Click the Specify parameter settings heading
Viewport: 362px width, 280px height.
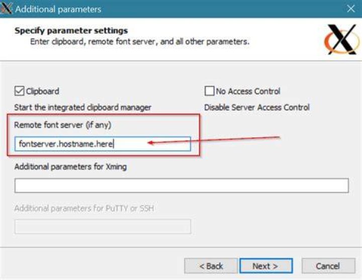coord(71,31)
